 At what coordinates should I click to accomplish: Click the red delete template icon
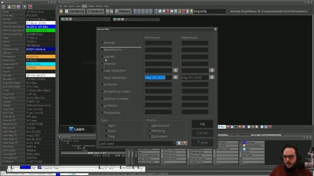(x=184, y=143)
